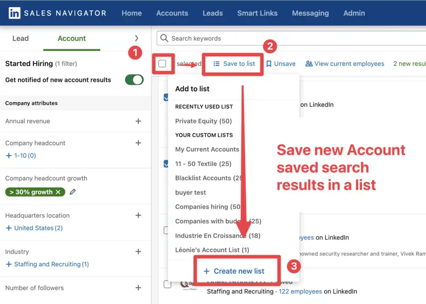Click the 2 new results link
Viewport: 426px width, 304px height.
coord(409,63)
